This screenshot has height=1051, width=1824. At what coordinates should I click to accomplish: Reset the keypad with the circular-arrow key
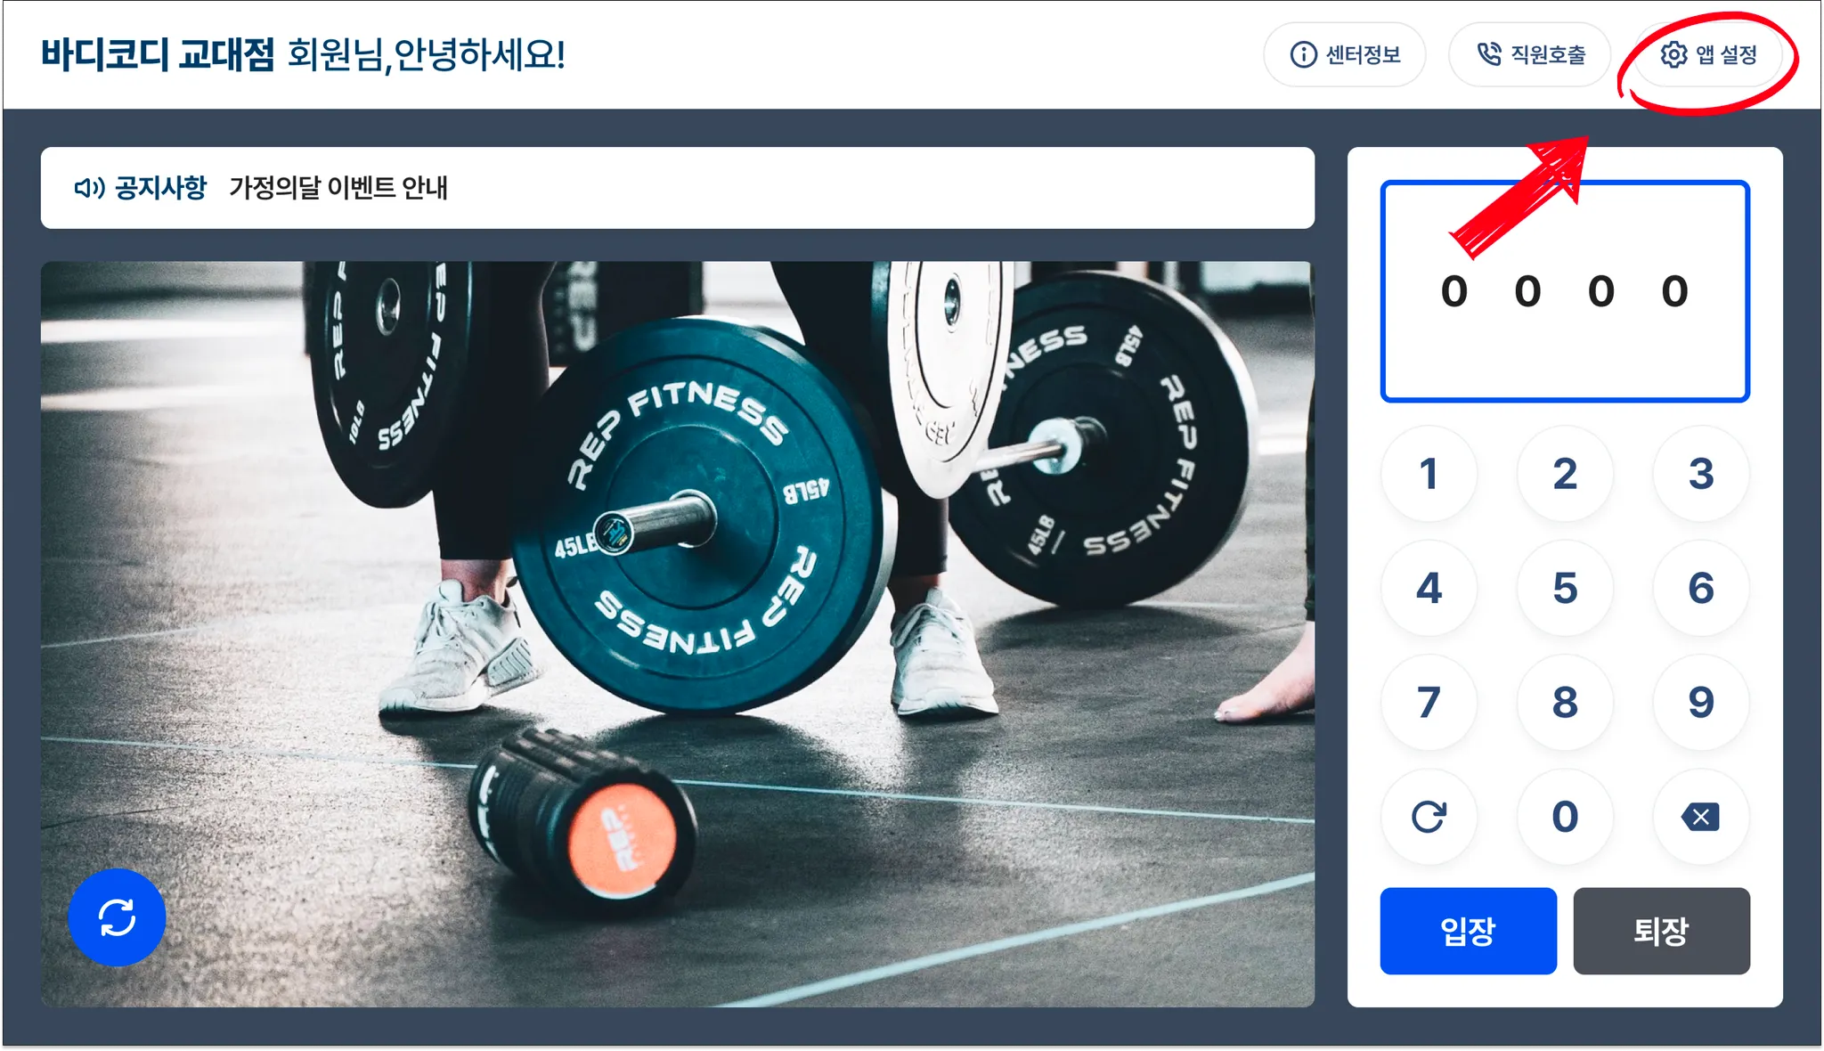click(1429, 817)
